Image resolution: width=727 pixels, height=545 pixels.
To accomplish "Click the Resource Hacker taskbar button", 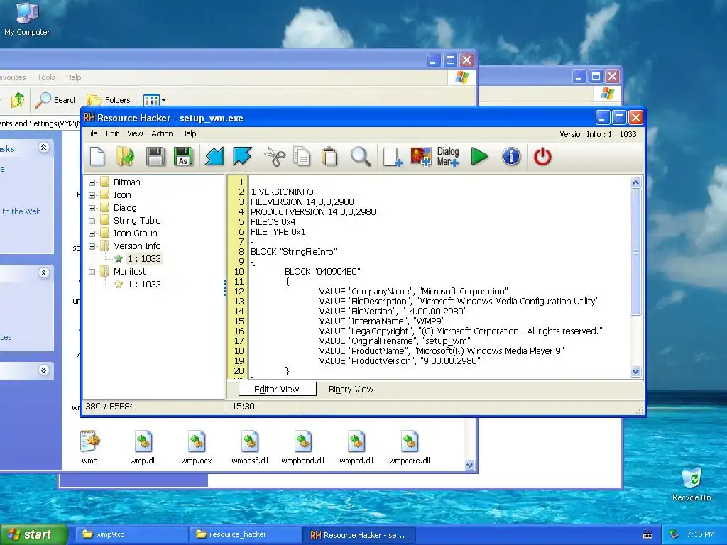I will pos(359,534).
